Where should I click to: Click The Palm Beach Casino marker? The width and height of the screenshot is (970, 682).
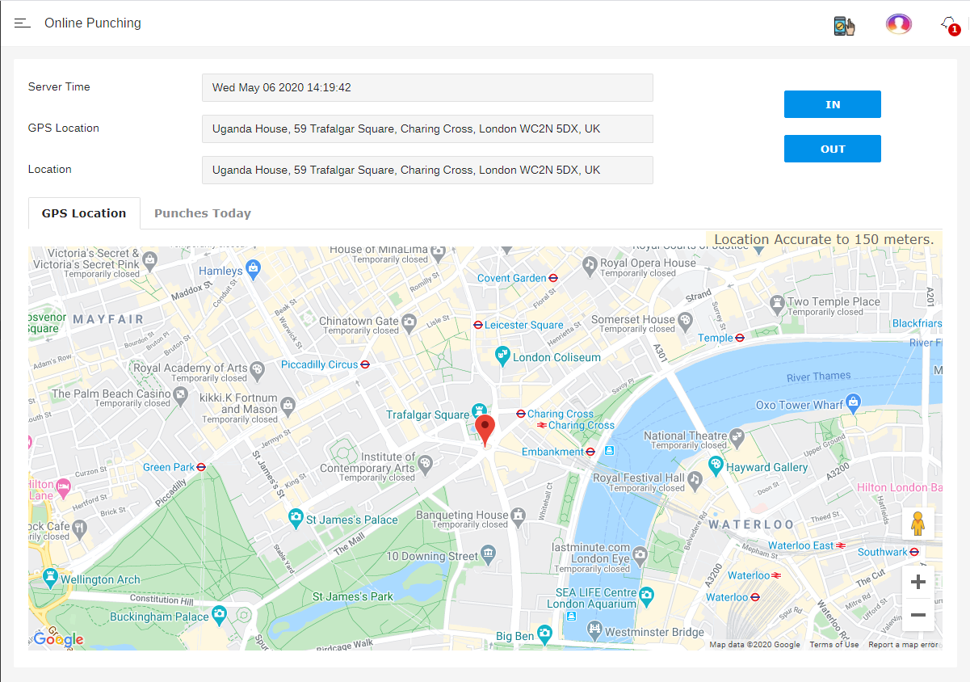(181, 396)
